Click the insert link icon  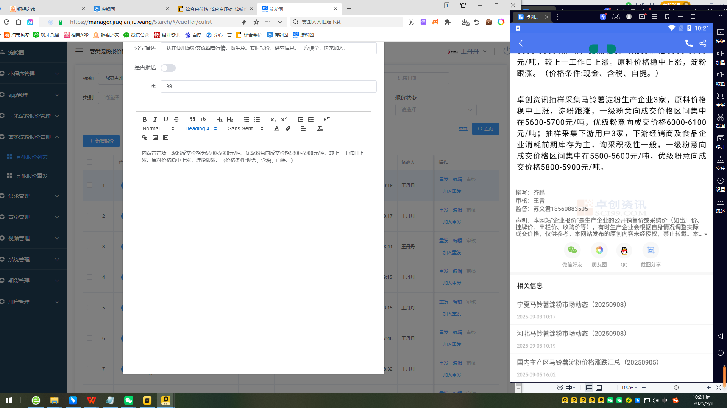[x=145, y=138]
